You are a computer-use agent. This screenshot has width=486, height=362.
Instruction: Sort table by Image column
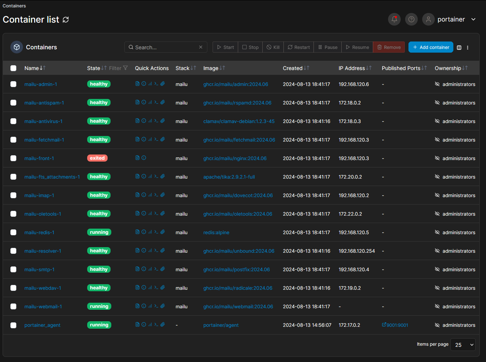pyautogui.click(x=214, y=68)
